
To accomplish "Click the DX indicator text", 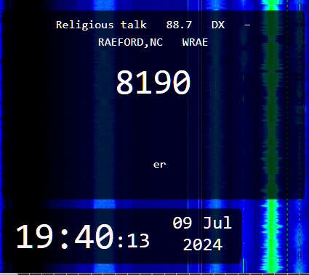I will tap(218, 25).
